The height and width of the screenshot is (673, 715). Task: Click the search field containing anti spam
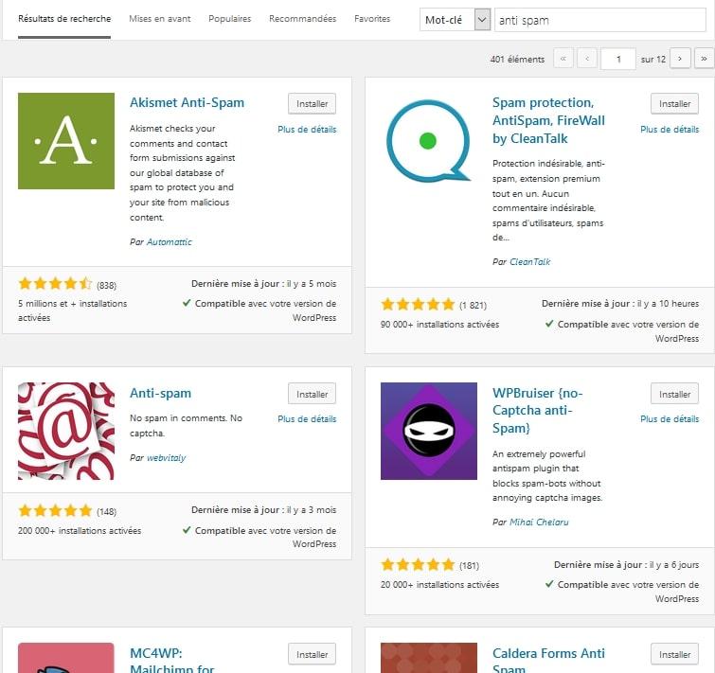(600, 20)
